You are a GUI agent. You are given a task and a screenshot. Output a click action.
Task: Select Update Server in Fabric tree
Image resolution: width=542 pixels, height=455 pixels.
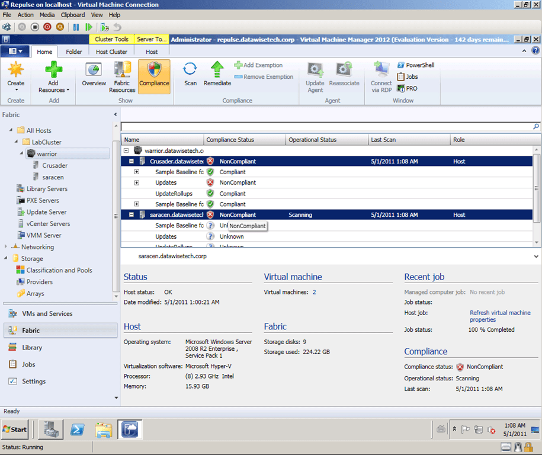click(x=46, y=212)
